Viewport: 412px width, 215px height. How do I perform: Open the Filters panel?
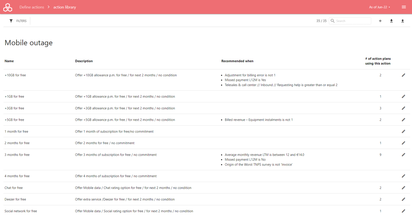pyautogui.click(x=18, y=21)
